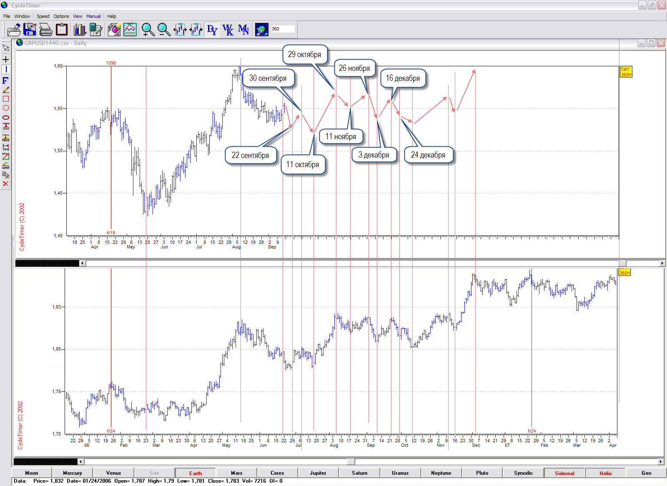Click the zoom in magnifier icon
The image size is (667, 486).
(x=148, y=30)
